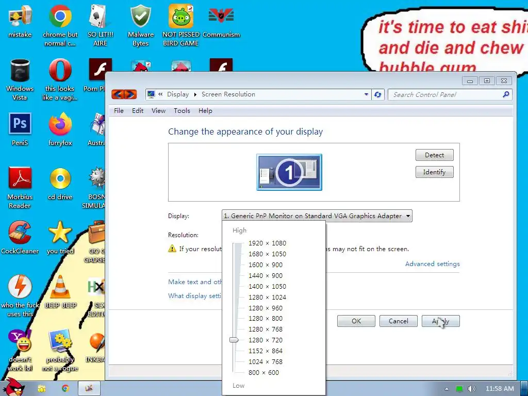This screenshot has width=528, height=396.
Task: Open the 'What display setti...' link
Action: [194, 295]
